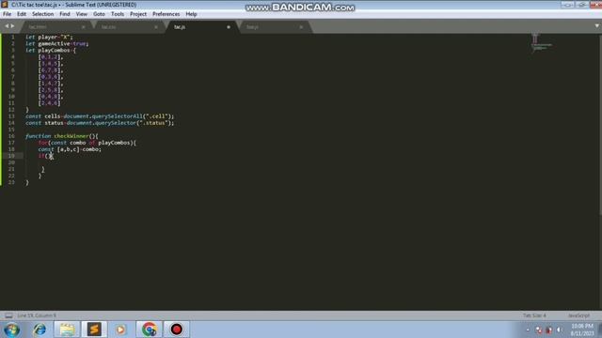Open the JavaScript syntax selector
This screenshot has width=602, height=338.
click(x=578, y=315)
